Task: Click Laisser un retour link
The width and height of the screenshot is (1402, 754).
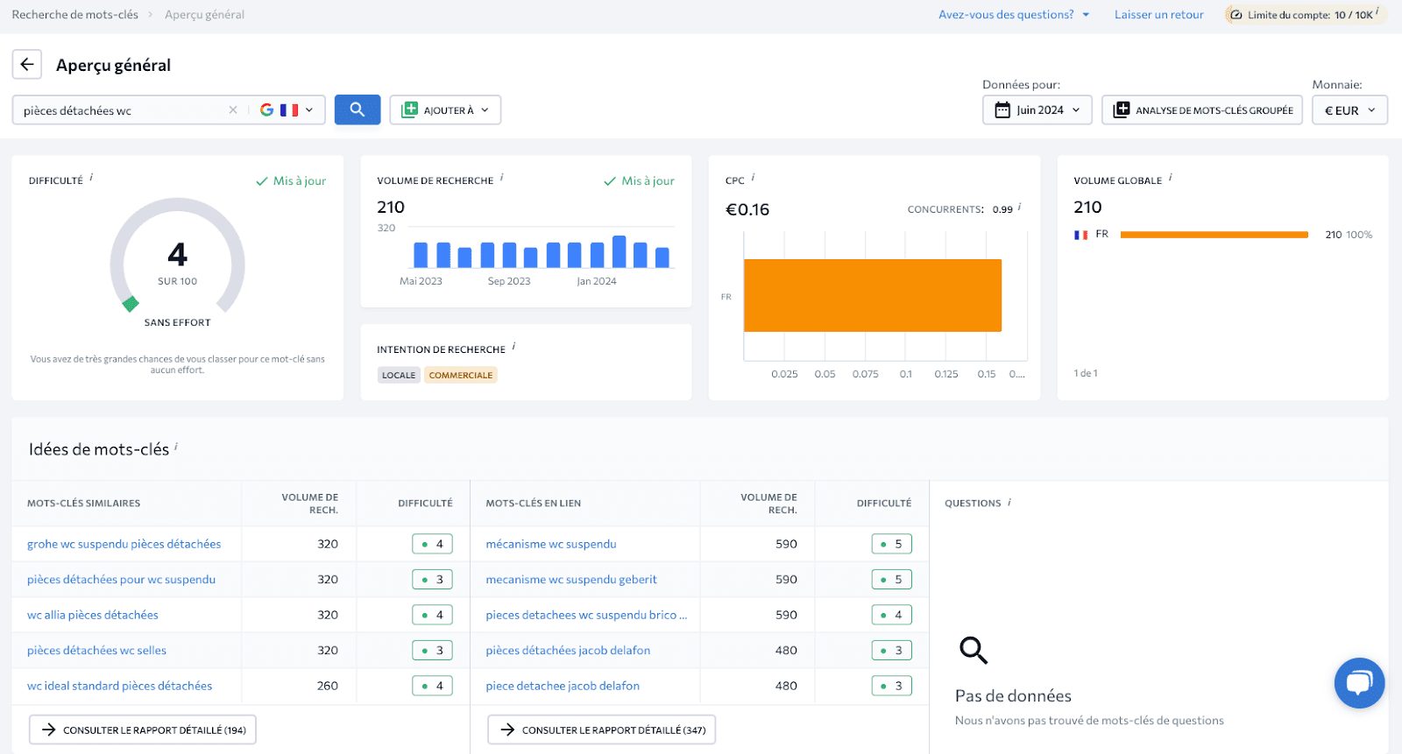Action: coord(1158,15)
